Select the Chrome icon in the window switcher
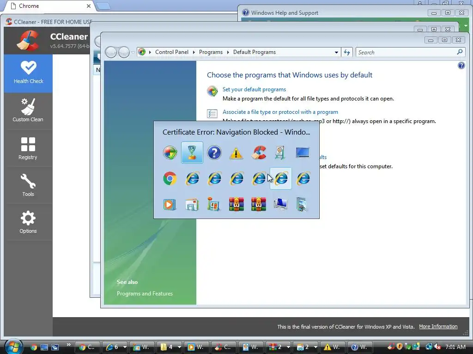 tap(170, 178)
